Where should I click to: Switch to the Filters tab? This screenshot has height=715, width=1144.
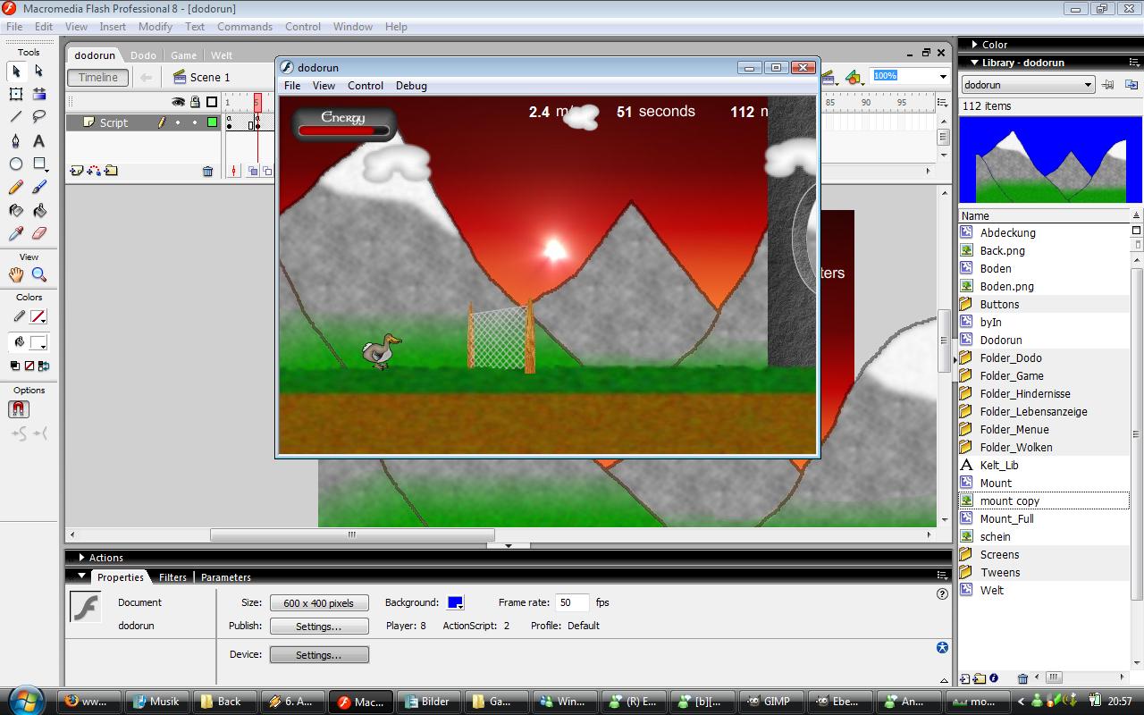click(x=172, y=577)
